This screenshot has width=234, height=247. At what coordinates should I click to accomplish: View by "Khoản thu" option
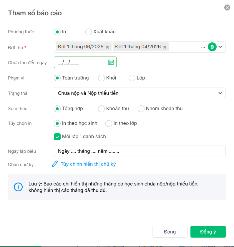pos(102,109)
